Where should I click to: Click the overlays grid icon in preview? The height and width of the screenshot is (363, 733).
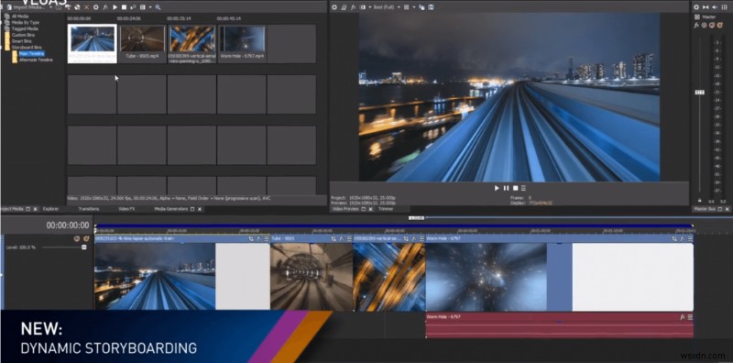coord(406,7)
